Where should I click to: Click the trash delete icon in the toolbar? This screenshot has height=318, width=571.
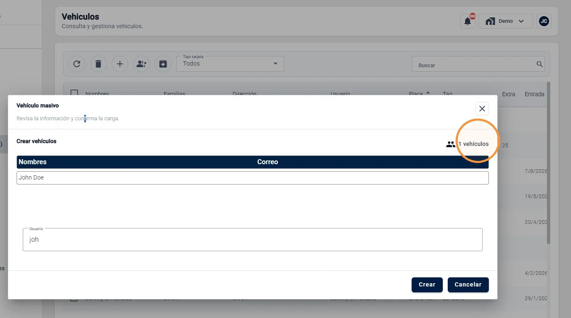[98, 64]
